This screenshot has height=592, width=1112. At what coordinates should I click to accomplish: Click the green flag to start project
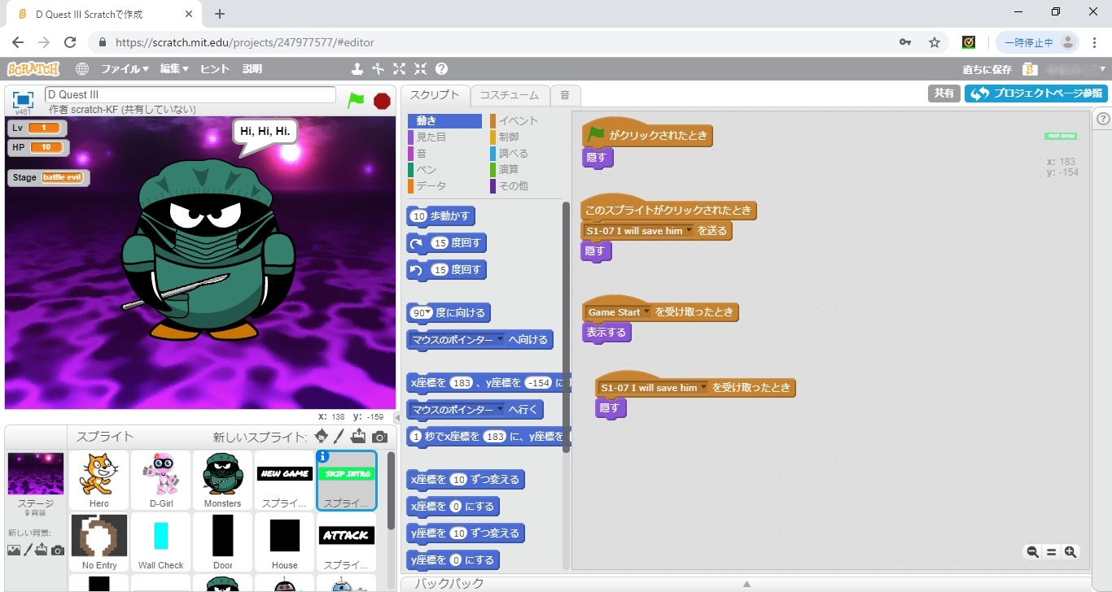point(356,100)
